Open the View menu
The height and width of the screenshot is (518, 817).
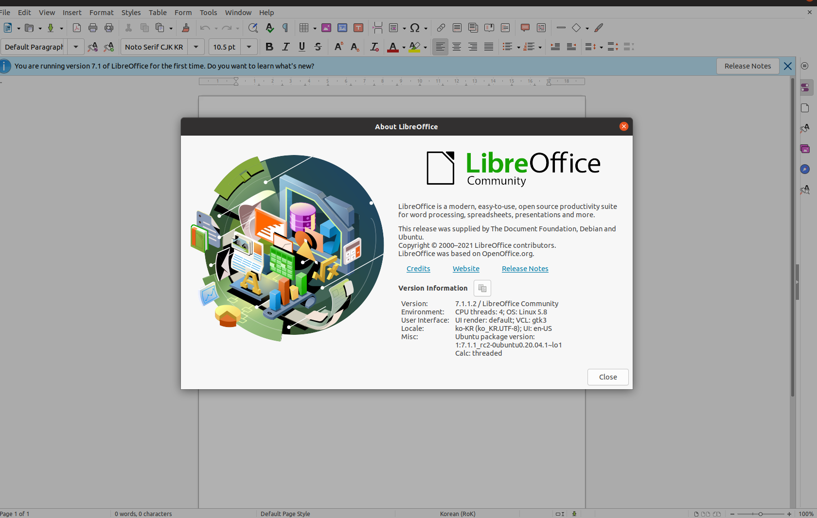coord(47,12)
